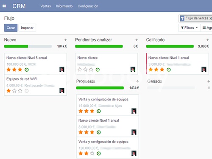212x159 pixels.
Task: Open the 15.000,00 € Venta y configuración card
Action: pos(108,105)
